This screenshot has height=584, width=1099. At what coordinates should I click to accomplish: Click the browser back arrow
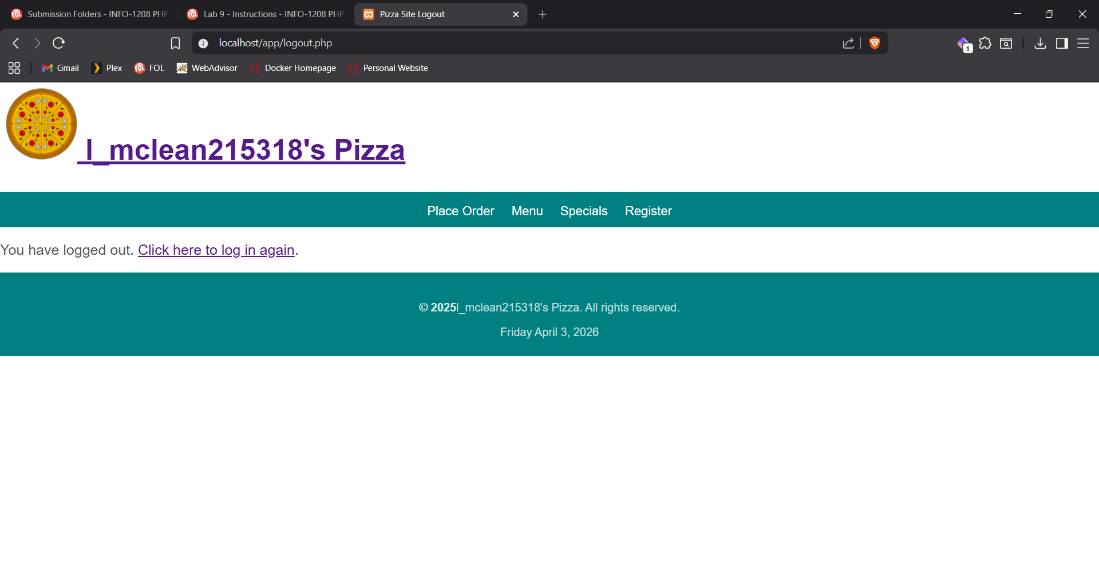click(x=16, y=43)
